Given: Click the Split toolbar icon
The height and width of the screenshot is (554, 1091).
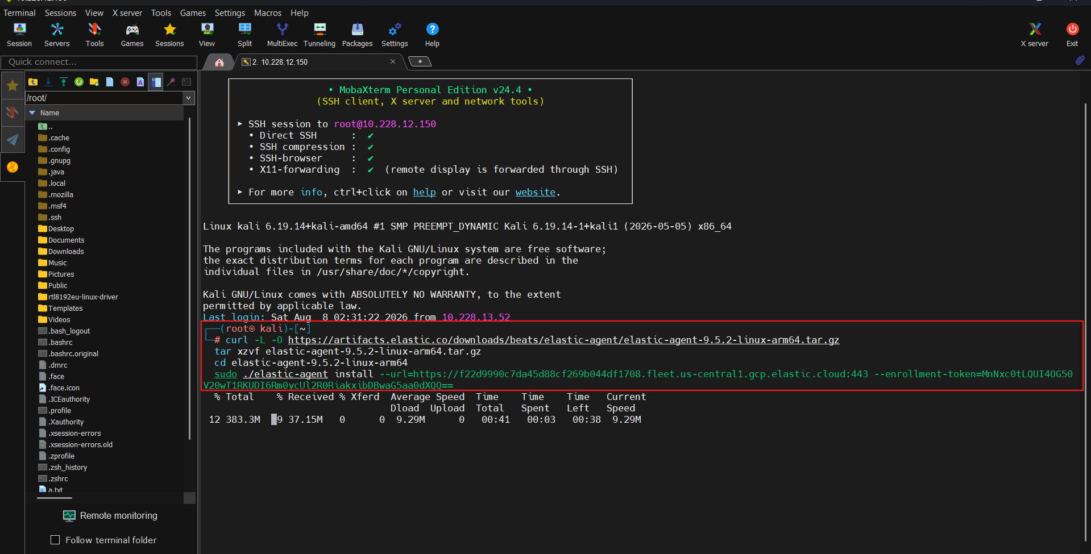Looking at the screenshot, I should tap(245, 34).
